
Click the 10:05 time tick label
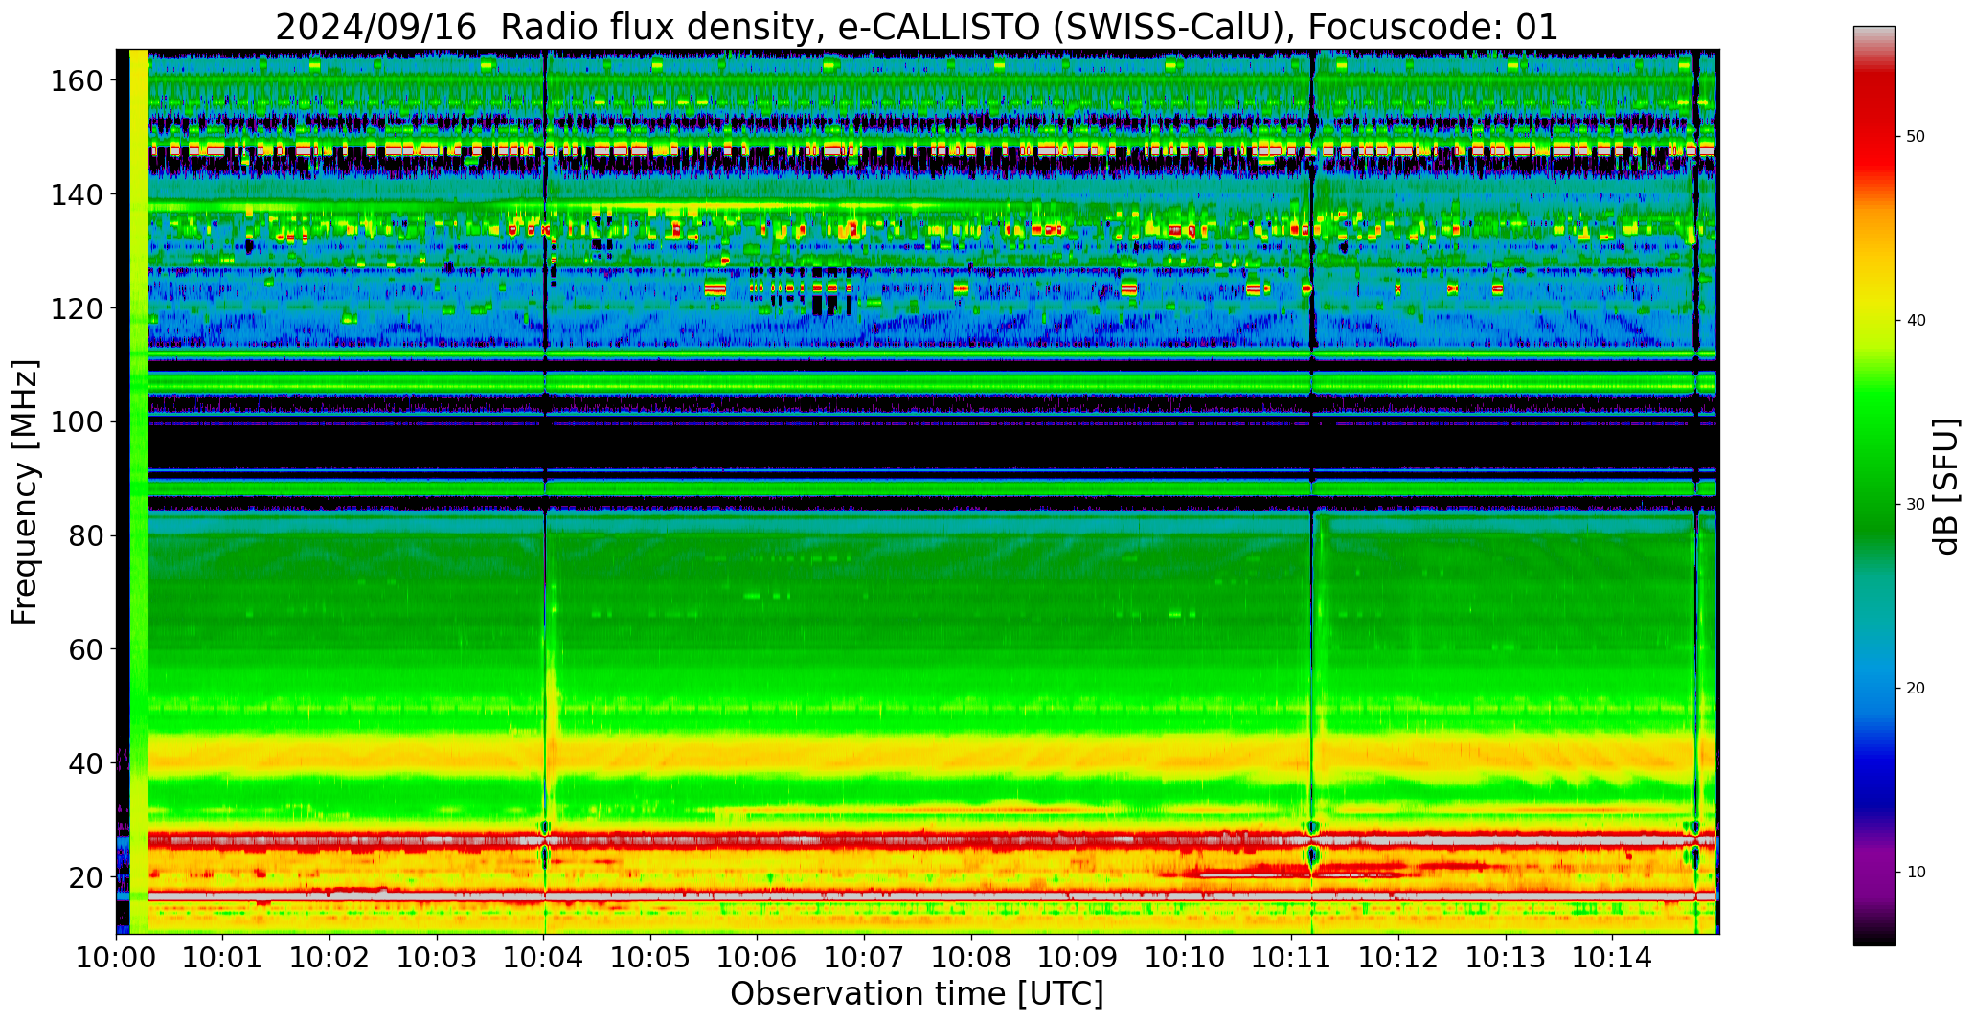[x=650, y=957]
